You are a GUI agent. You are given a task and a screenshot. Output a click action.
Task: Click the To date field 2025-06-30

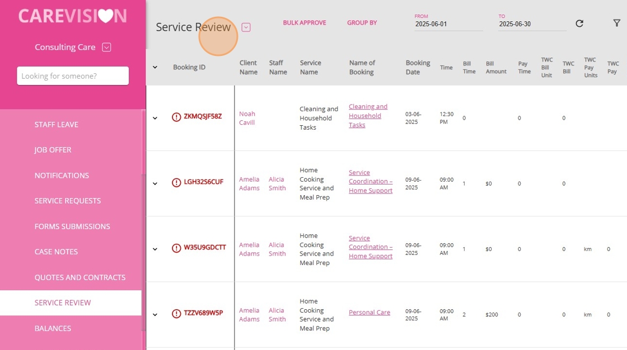pyautogui.click(x=532, y=24)
